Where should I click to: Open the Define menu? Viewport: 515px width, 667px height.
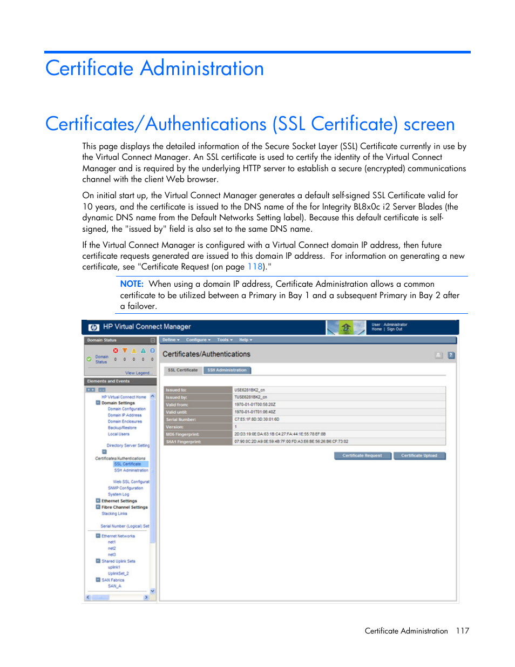pos(171,340)
